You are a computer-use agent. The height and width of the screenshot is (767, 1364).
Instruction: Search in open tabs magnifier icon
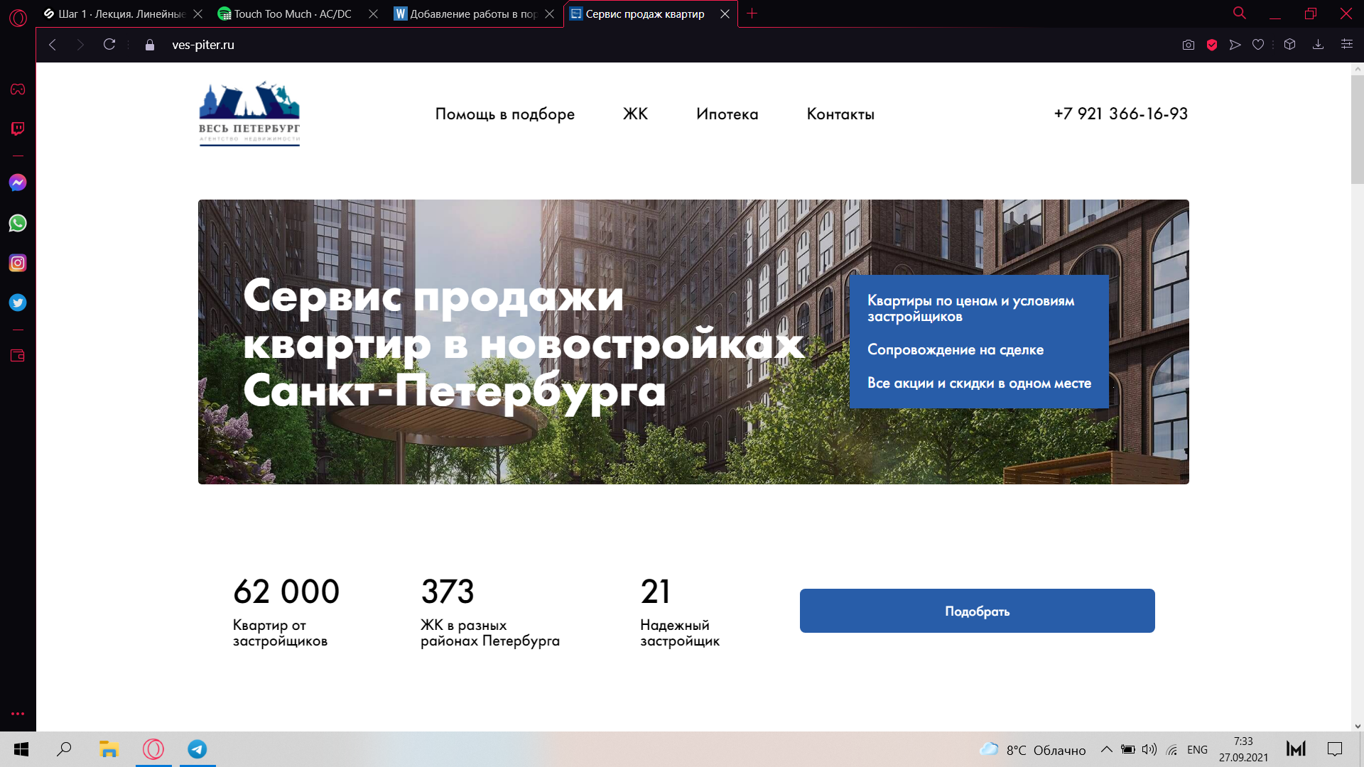click(1240, 13)
